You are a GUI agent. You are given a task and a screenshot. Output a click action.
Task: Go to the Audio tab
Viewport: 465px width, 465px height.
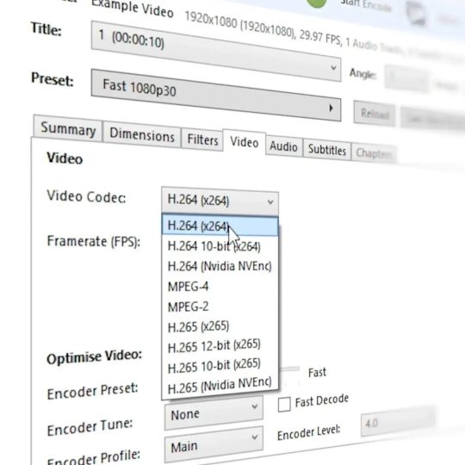(284, 146)
